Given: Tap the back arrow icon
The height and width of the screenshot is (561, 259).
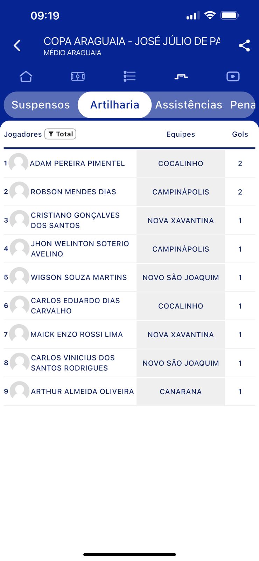Looking at the screenshot, I should pos(17,46).
